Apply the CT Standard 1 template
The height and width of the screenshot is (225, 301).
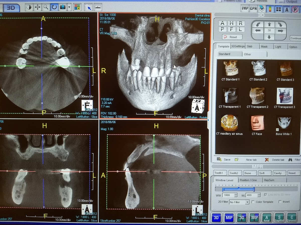[231, 70]
